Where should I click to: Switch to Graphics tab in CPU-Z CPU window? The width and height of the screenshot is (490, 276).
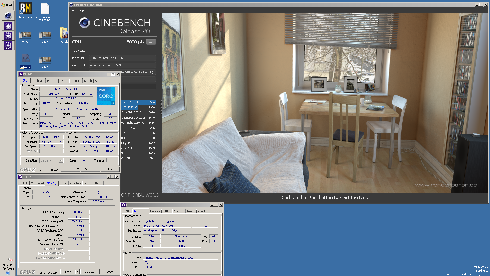76,81
